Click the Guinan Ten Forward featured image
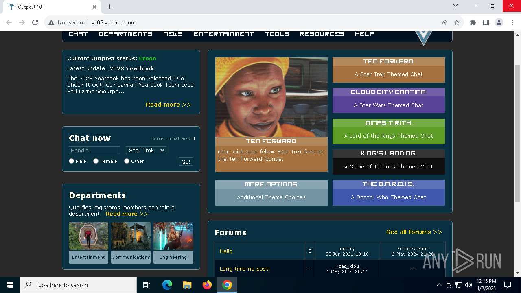521x293 pixels. point(271,97)
